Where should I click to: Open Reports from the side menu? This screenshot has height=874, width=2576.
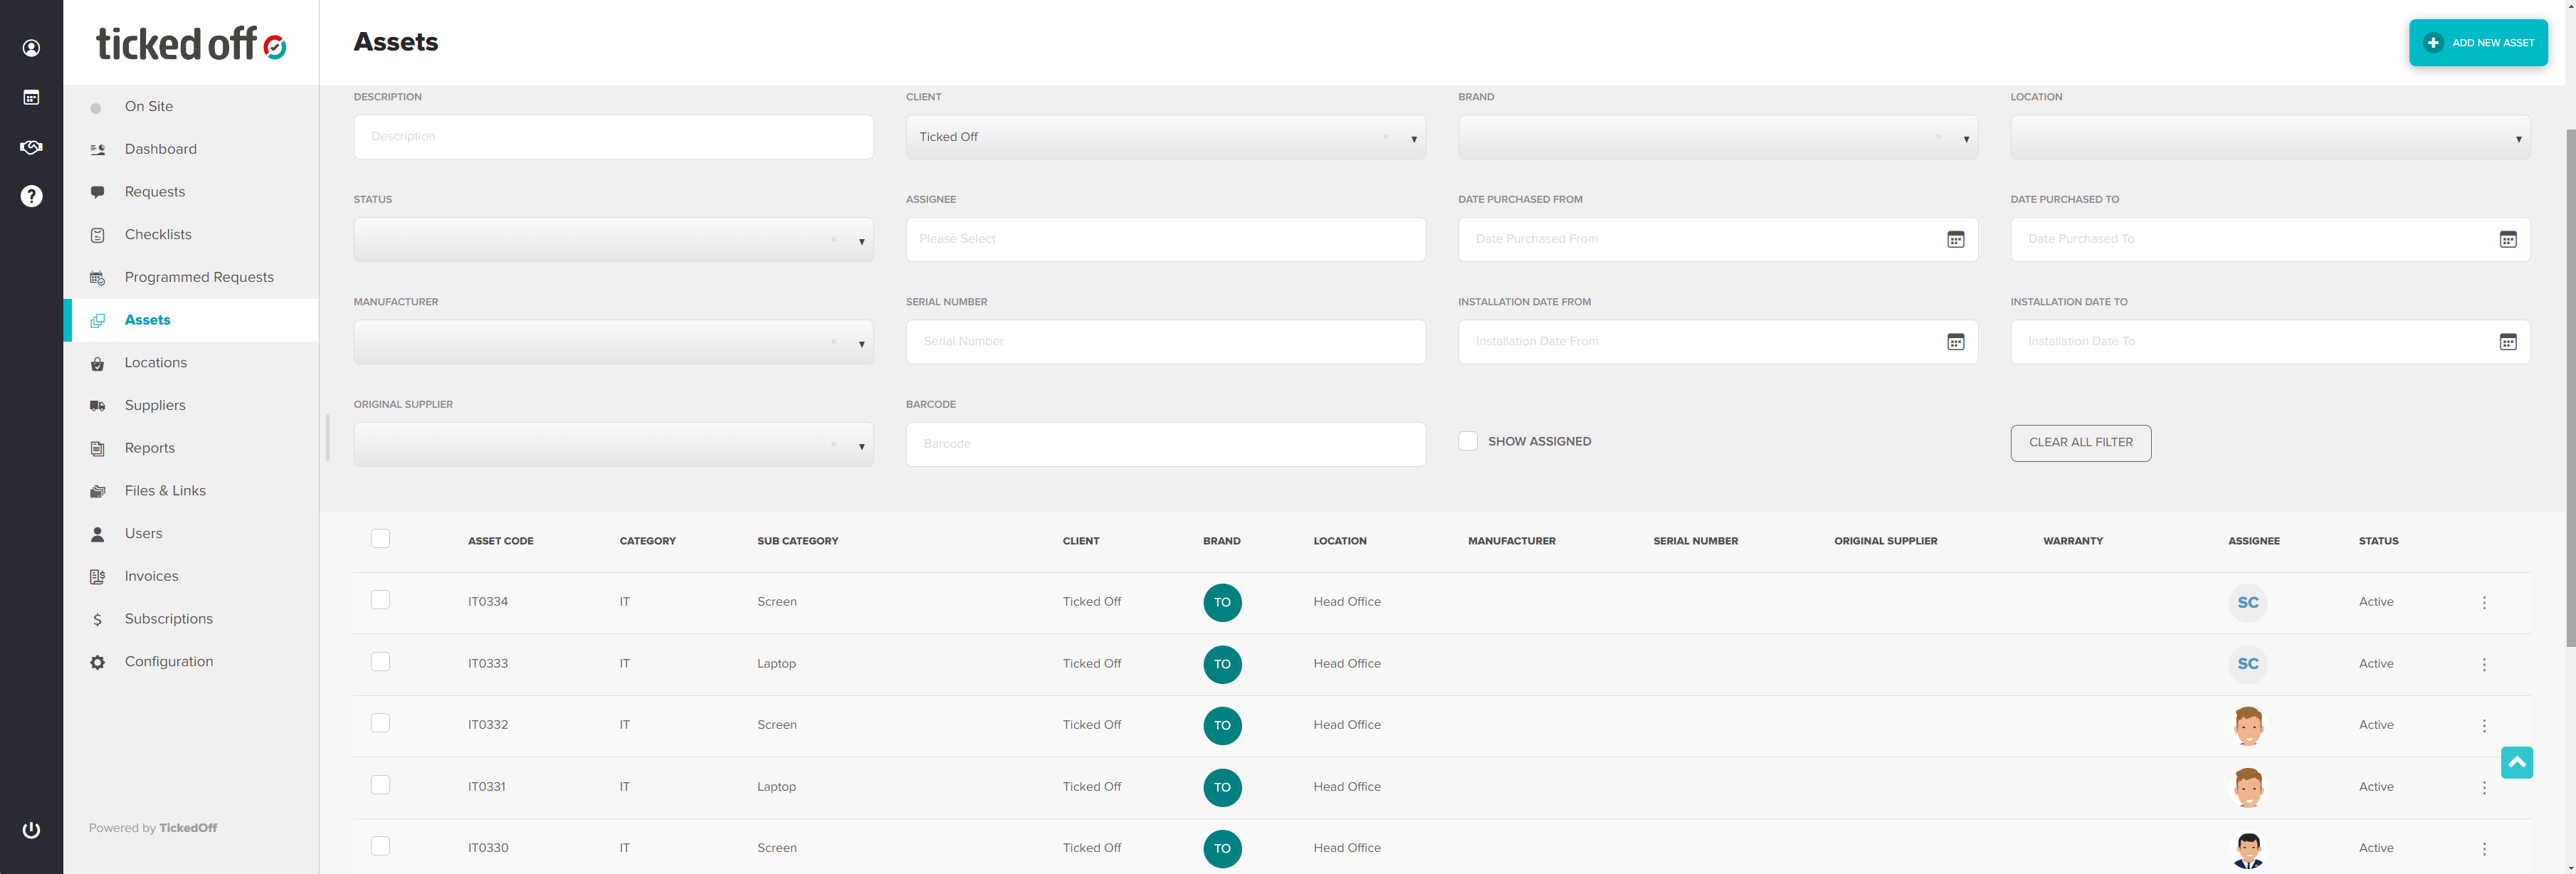coord(149,448)
